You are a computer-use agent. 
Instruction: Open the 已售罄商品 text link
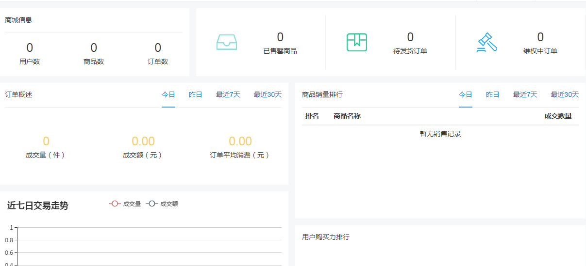pyautogui.click(x=280, y=51)
